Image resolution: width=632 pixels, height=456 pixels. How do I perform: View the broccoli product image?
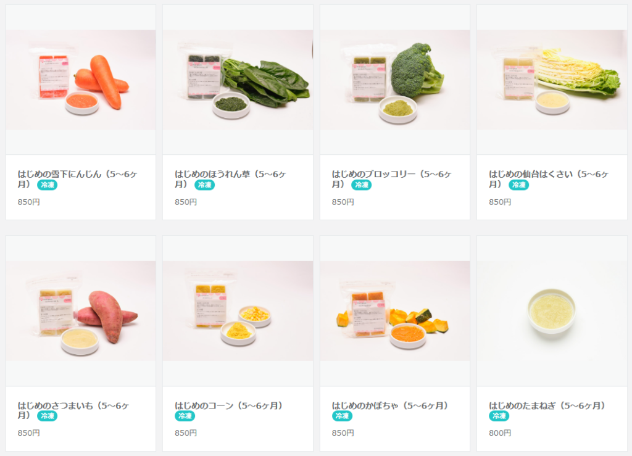point(395,80)
